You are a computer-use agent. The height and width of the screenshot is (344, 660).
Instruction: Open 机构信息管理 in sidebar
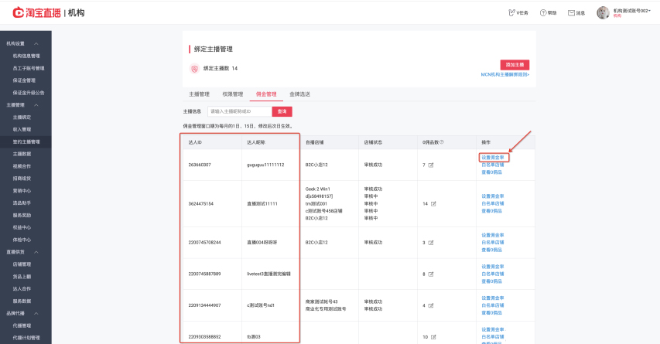pos(26,56)
